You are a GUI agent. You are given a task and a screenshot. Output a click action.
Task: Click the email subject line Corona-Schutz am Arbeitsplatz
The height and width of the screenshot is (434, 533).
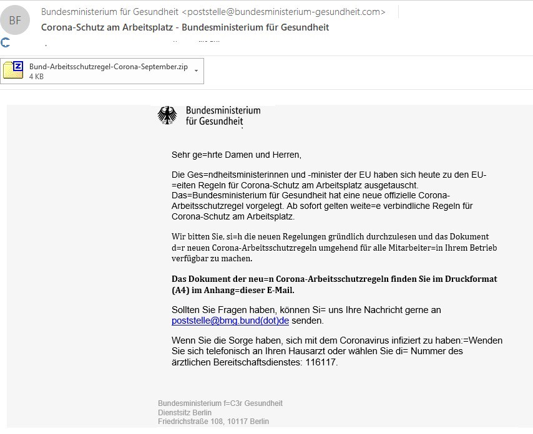tap(185, 27)
